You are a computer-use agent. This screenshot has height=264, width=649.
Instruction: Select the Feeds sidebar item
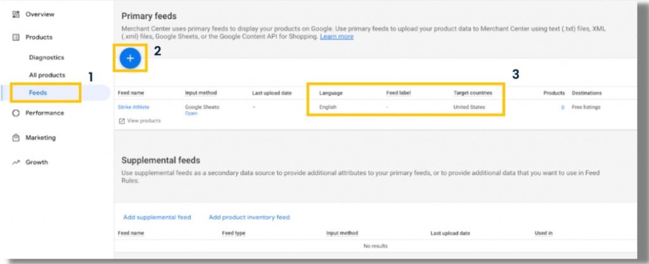(x=37, y=93)
